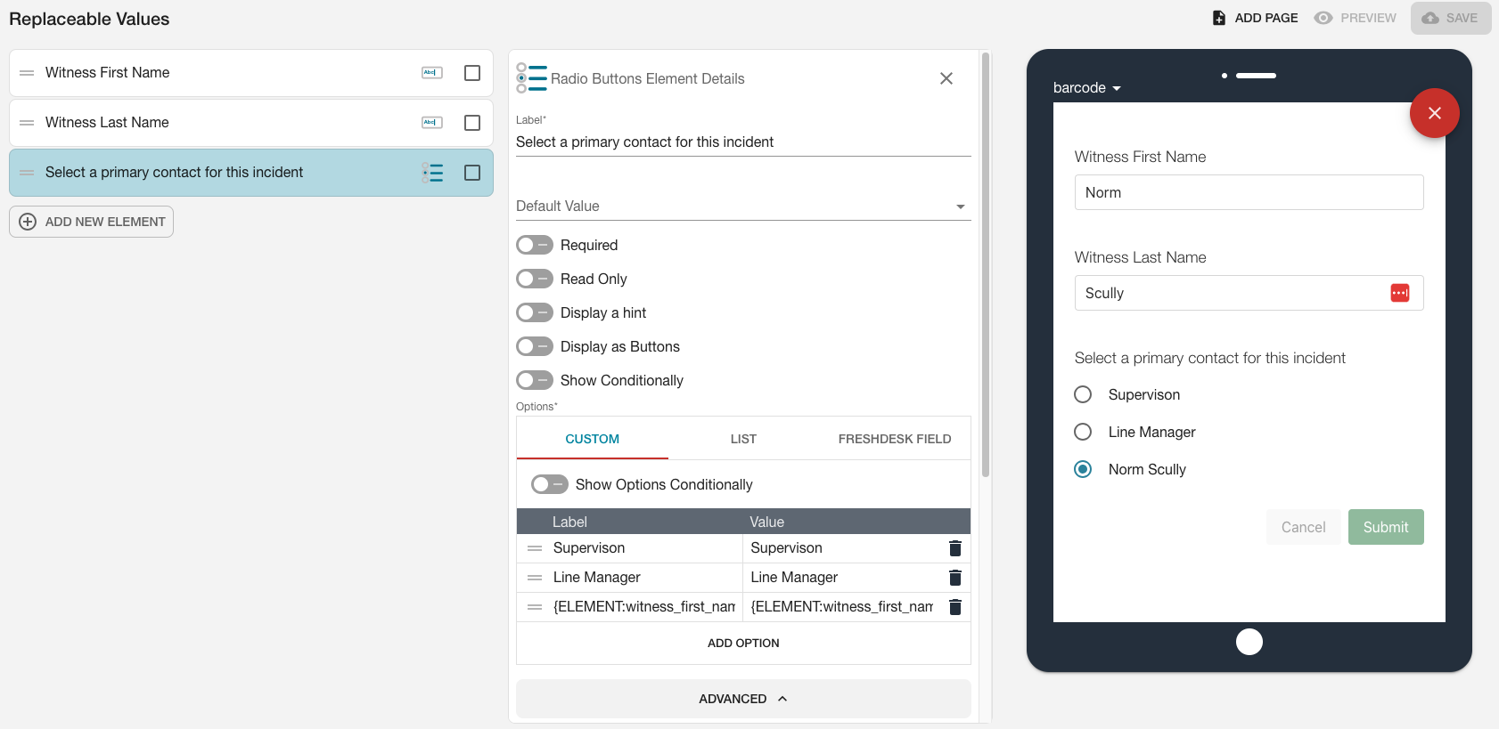Edit the ELEMENT:witness_first_name label cell
Viewport: 1499px width, 729px height.
click(644, 607)
